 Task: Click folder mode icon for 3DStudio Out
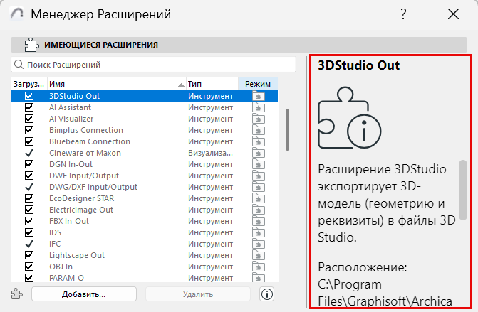click(259, 97)
